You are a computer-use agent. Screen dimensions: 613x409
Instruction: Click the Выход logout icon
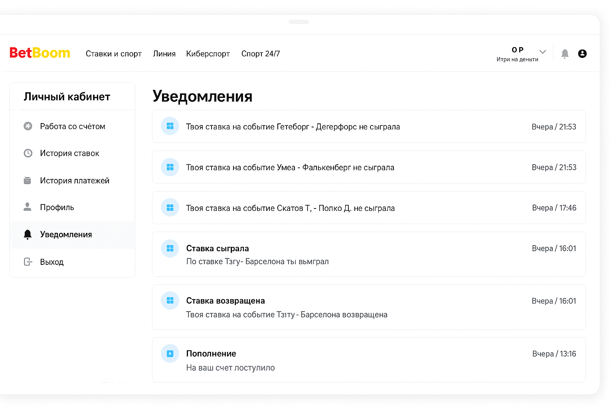(x=28, y=262)
